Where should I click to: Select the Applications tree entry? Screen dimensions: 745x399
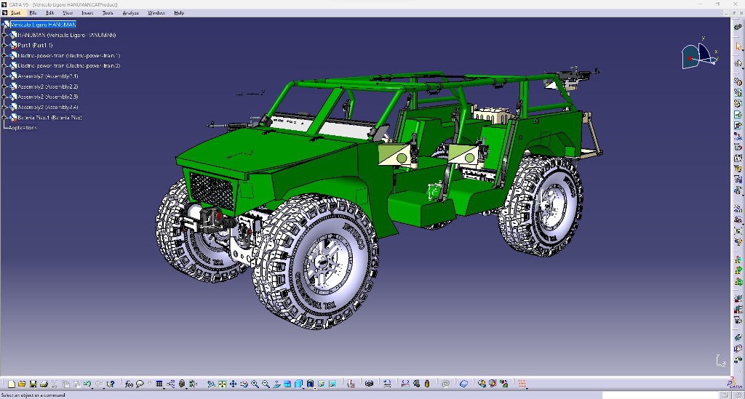click(x=23, y=128)
